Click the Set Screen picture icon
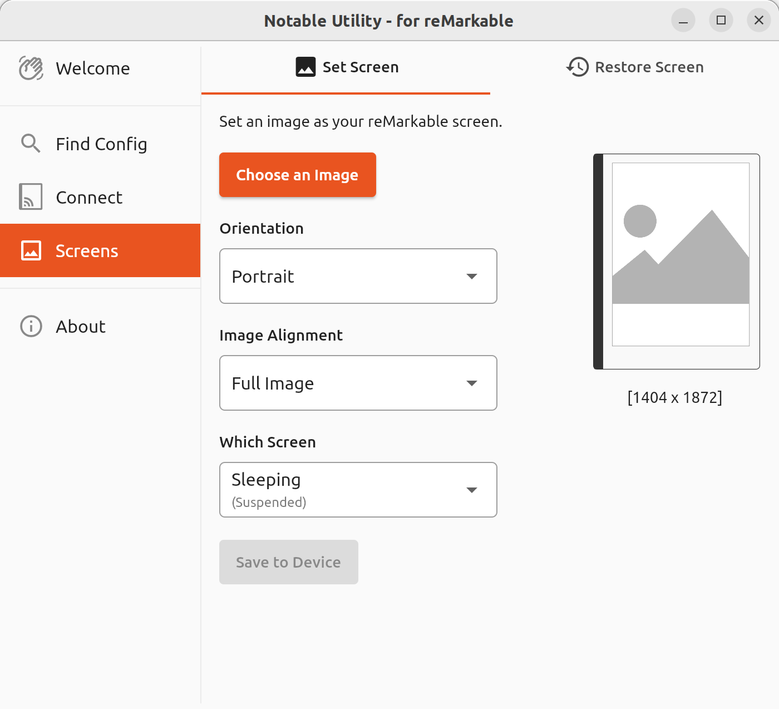 (x=305, y=66)
